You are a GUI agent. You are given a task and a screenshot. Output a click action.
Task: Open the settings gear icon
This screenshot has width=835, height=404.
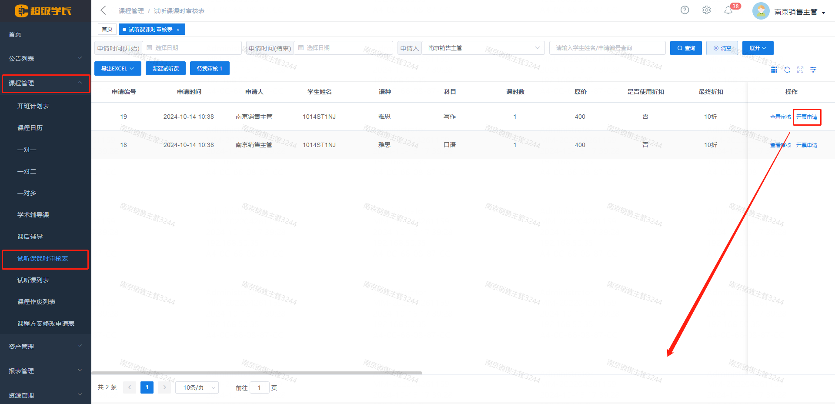coord(706,10)
